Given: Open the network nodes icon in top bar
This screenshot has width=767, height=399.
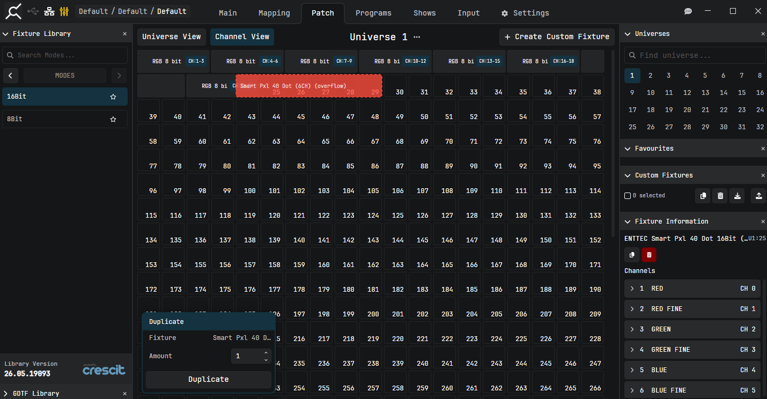Looking at the screenshot, I should pos(49,11).
